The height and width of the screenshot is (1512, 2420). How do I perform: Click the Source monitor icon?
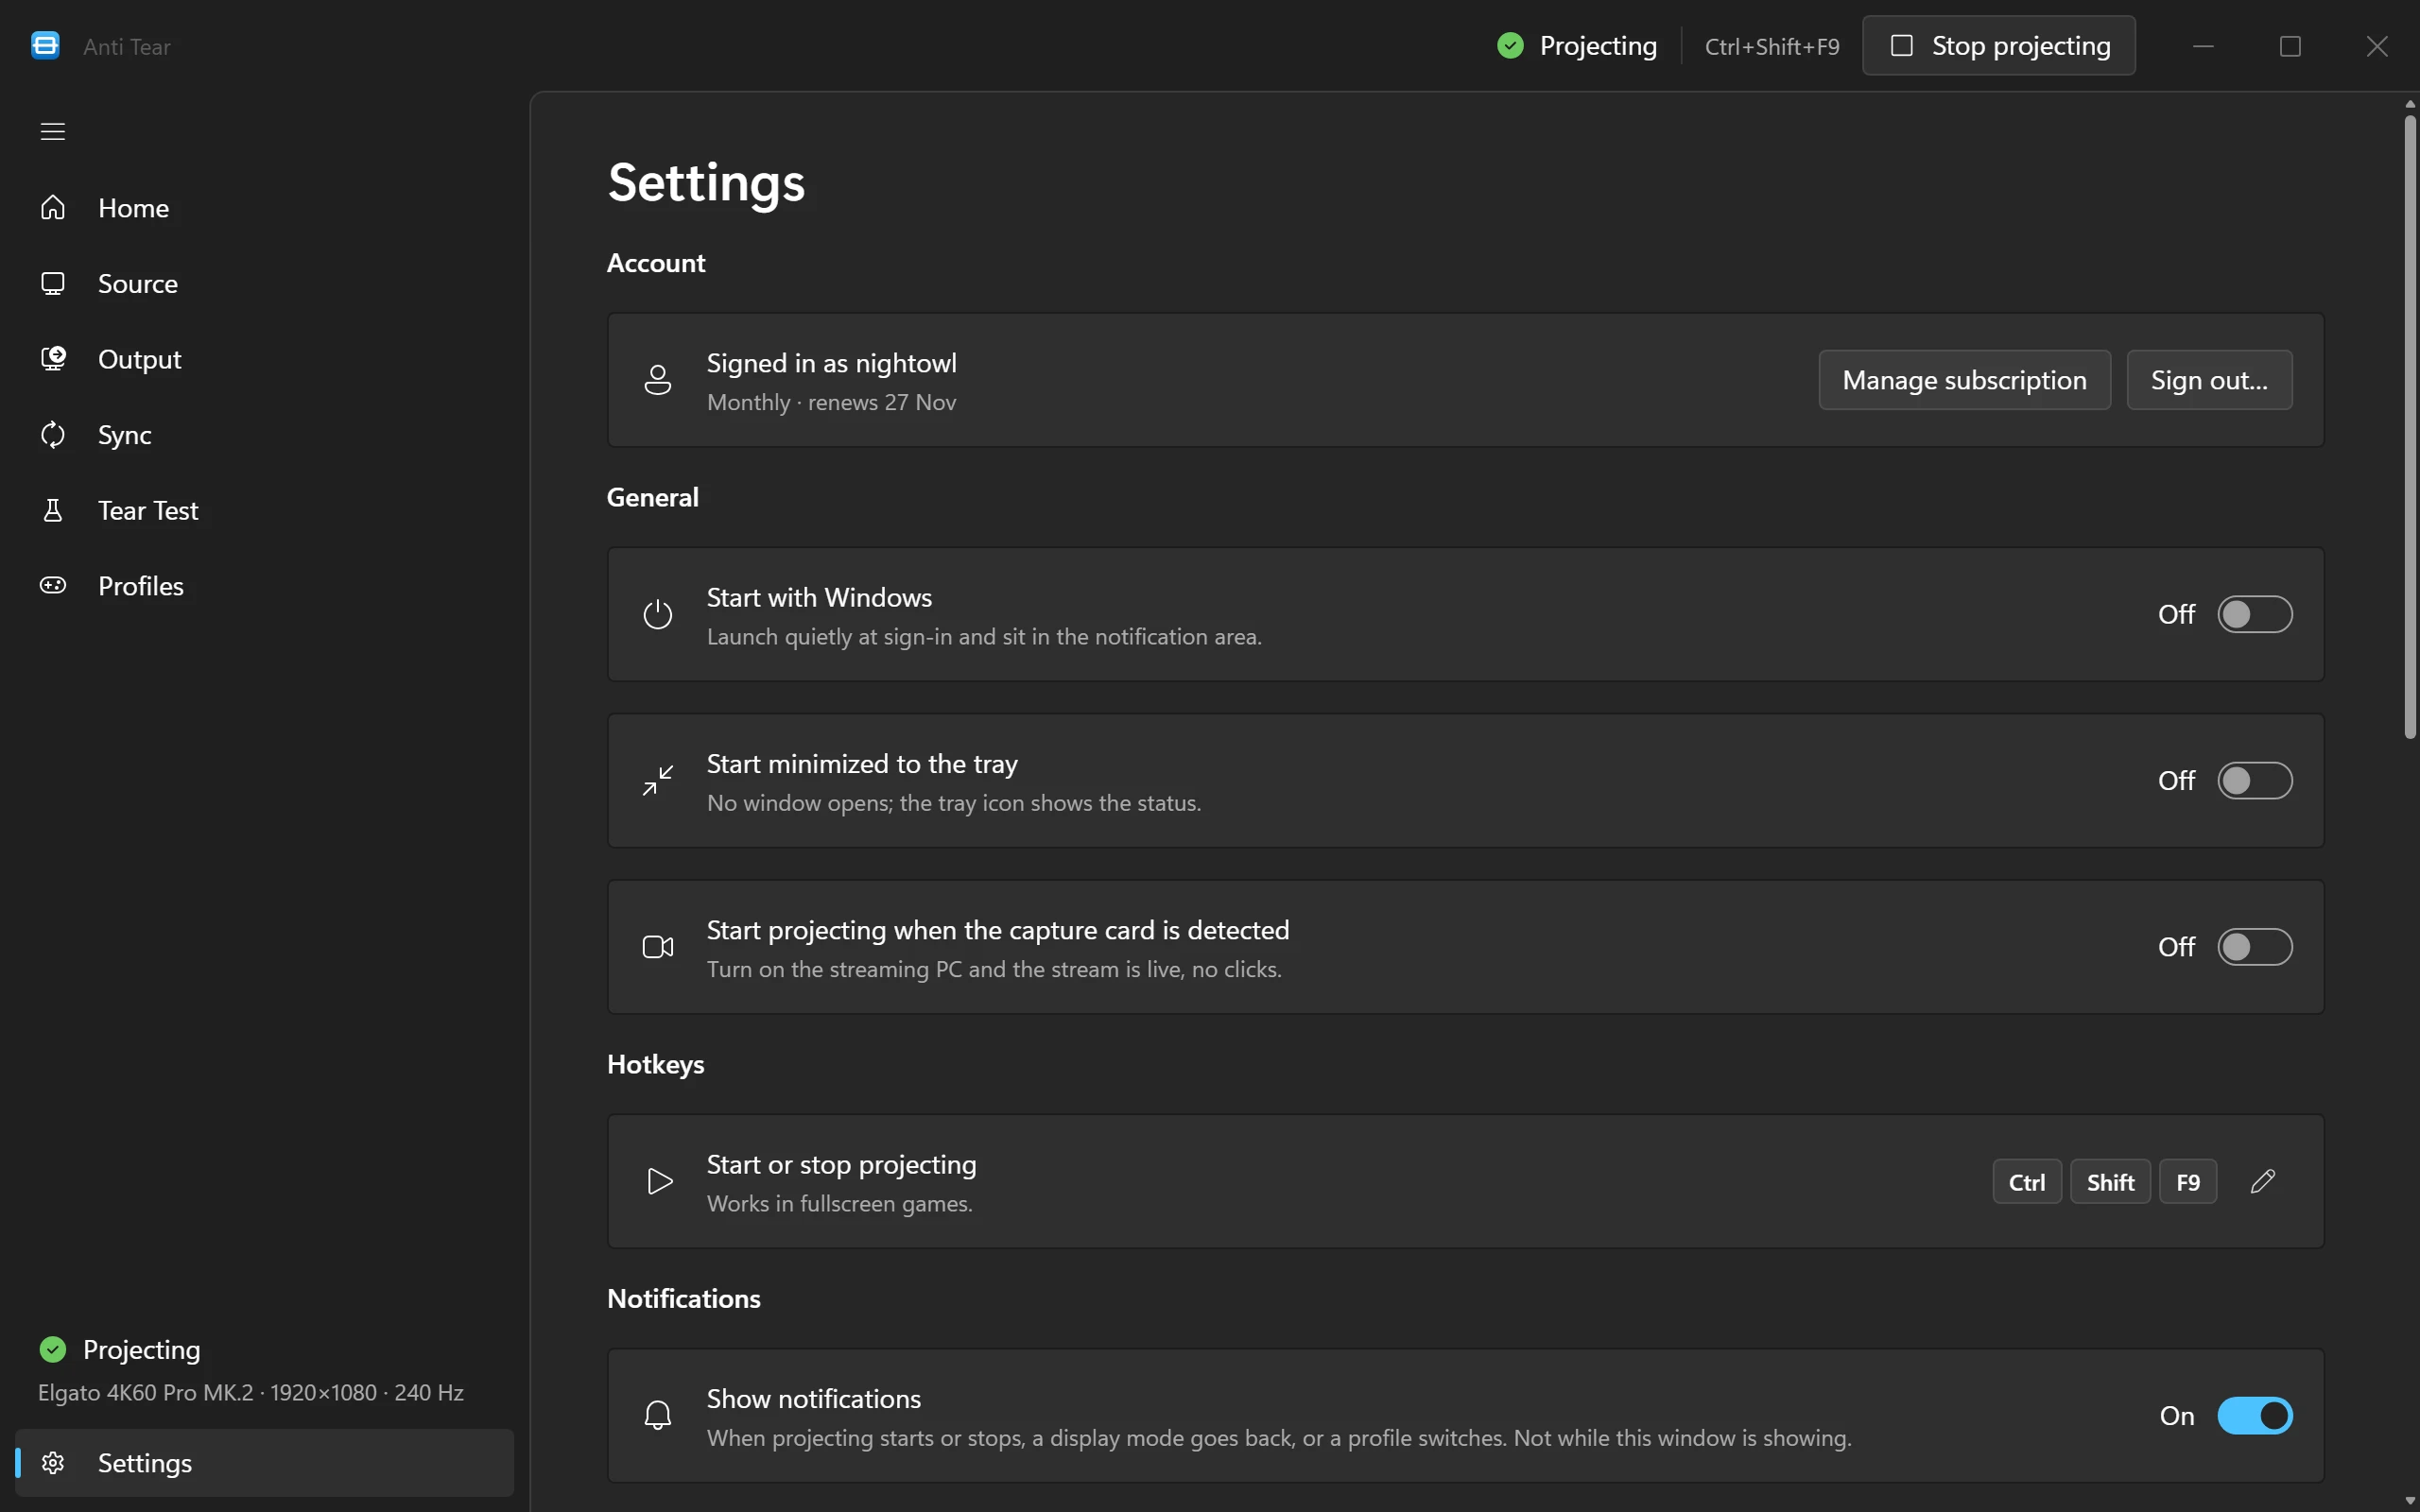pyautogui.click(x=53, y=283)
